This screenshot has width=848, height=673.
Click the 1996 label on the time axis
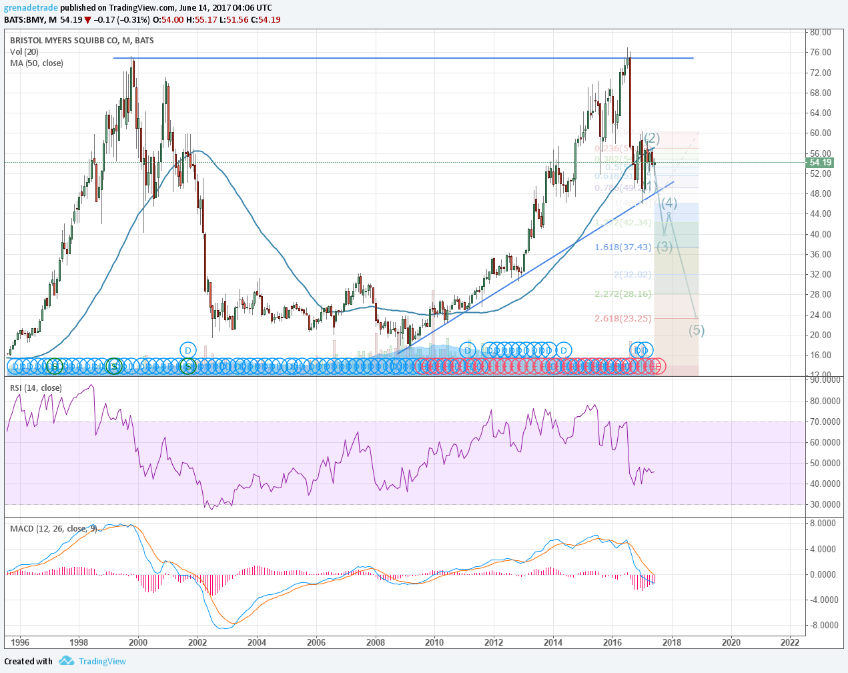click(20, 643)
